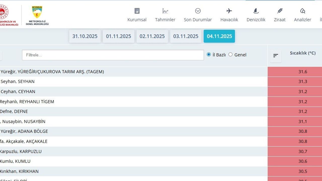Click the Filtrele search input field
The height and width of the screenshot is (181, 322).
coord(113,55)
